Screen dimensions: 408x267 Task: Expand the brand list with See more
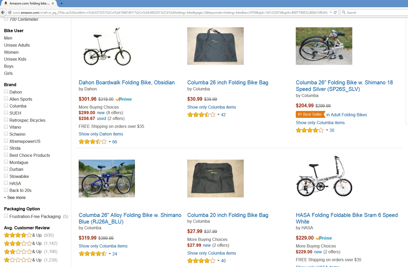click(x=16, y=197)
